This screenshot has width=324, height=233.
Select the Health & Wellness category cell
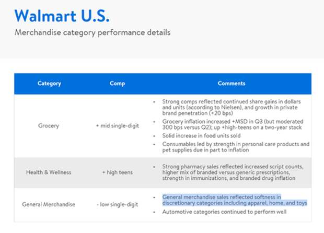49,172
